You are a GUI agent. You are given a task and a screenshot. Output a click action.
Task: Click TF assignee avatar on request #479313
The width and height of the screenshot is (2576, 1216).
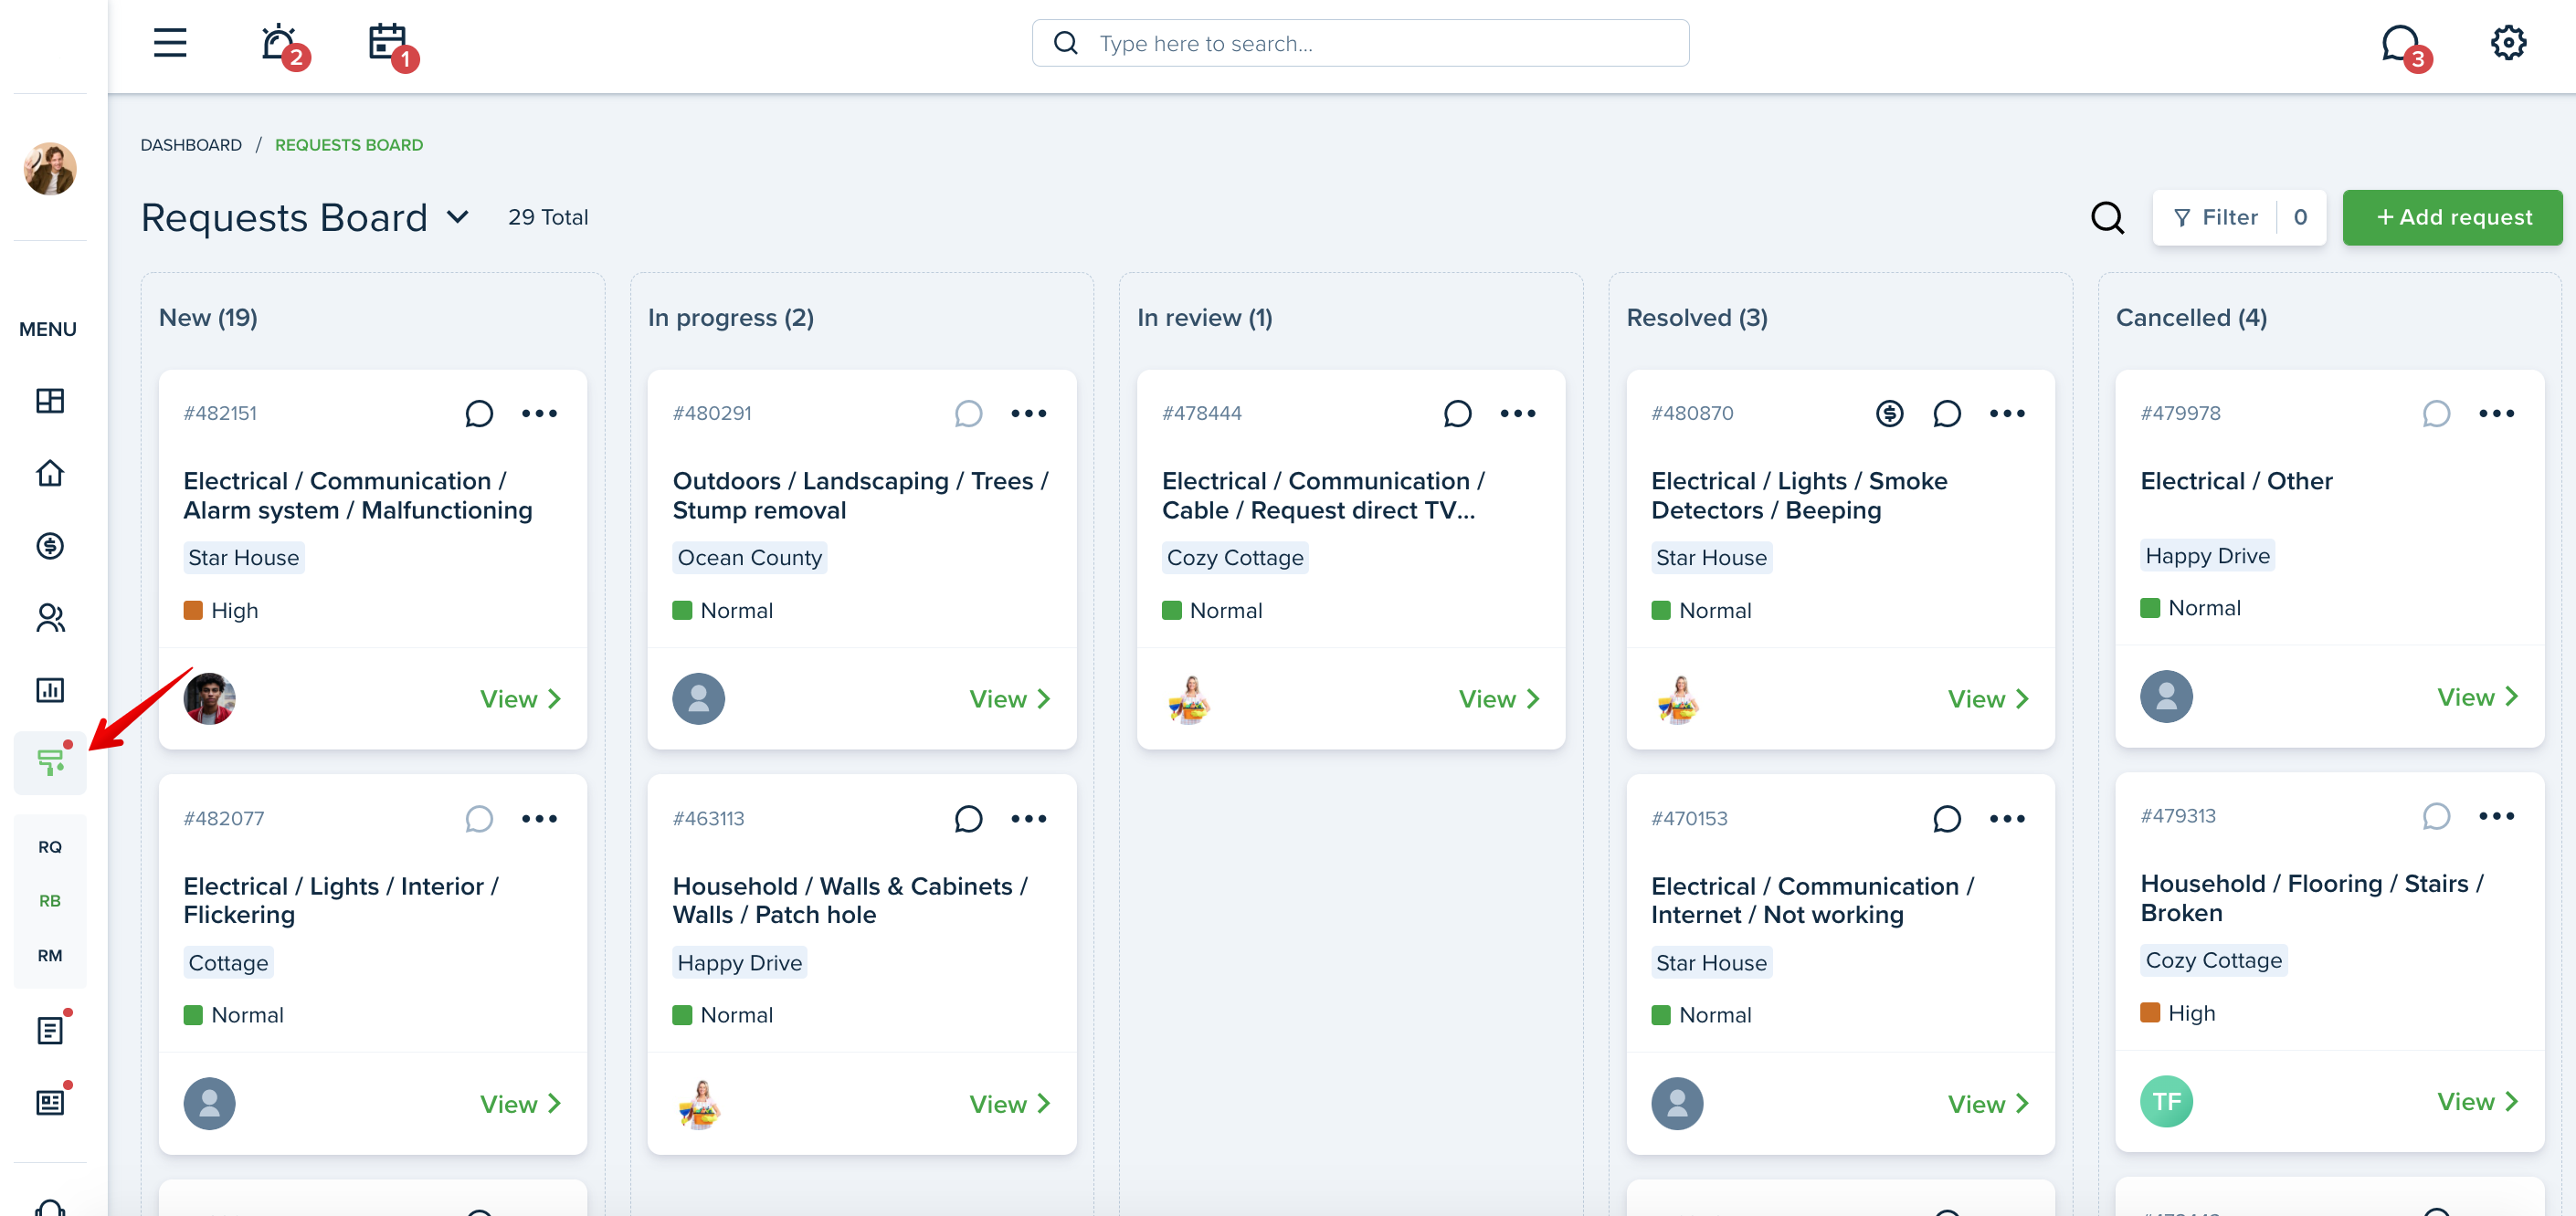[2166, 1101]
